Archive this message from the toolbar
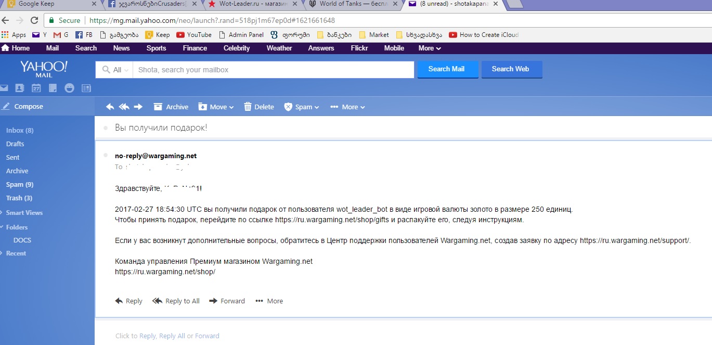Image resolution: width=712 pixels, height=345 pixels. pos(171,107)
